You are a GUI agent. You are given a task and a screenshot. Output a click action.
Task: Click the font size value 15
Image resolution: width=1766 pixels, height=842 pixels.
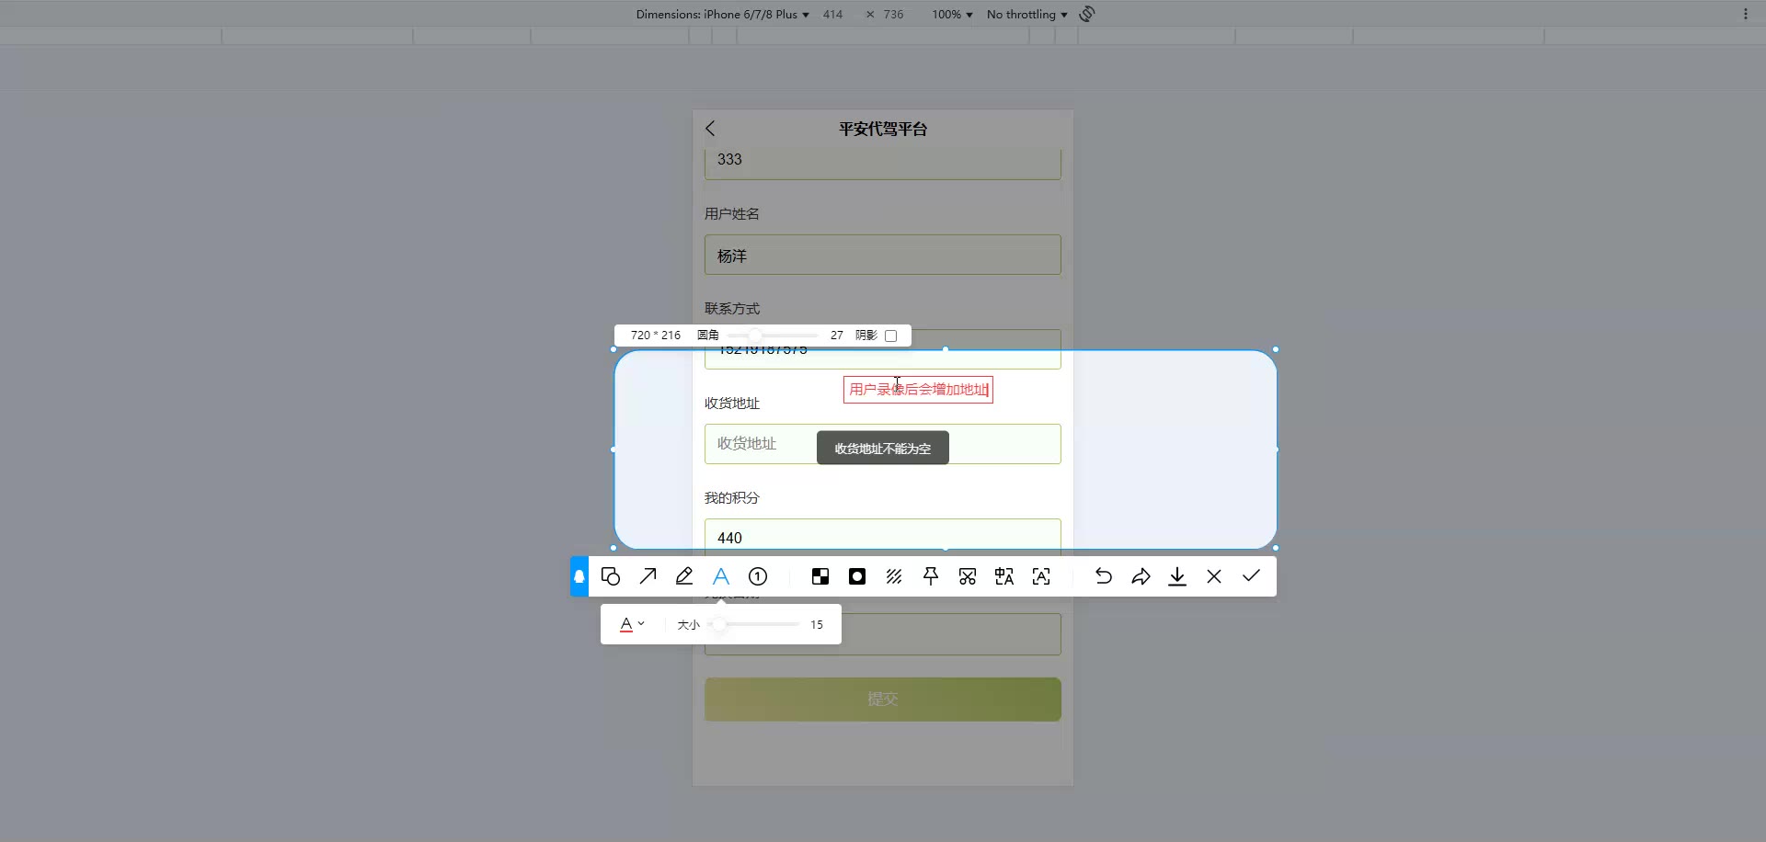tap(817, 625)
